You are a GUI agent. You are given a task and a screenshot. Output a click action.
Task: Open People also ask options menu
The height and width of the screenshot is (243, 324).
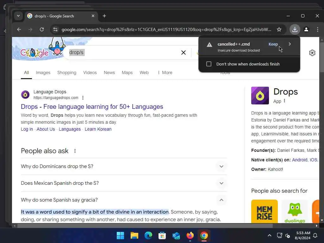pos(75,151)
